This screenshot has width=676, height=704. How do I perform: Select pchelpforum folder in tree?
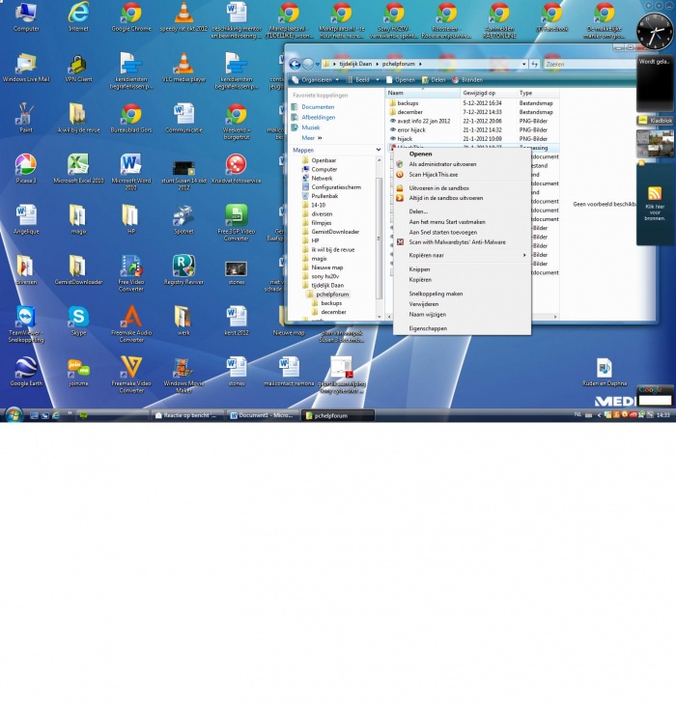[332, 295]
